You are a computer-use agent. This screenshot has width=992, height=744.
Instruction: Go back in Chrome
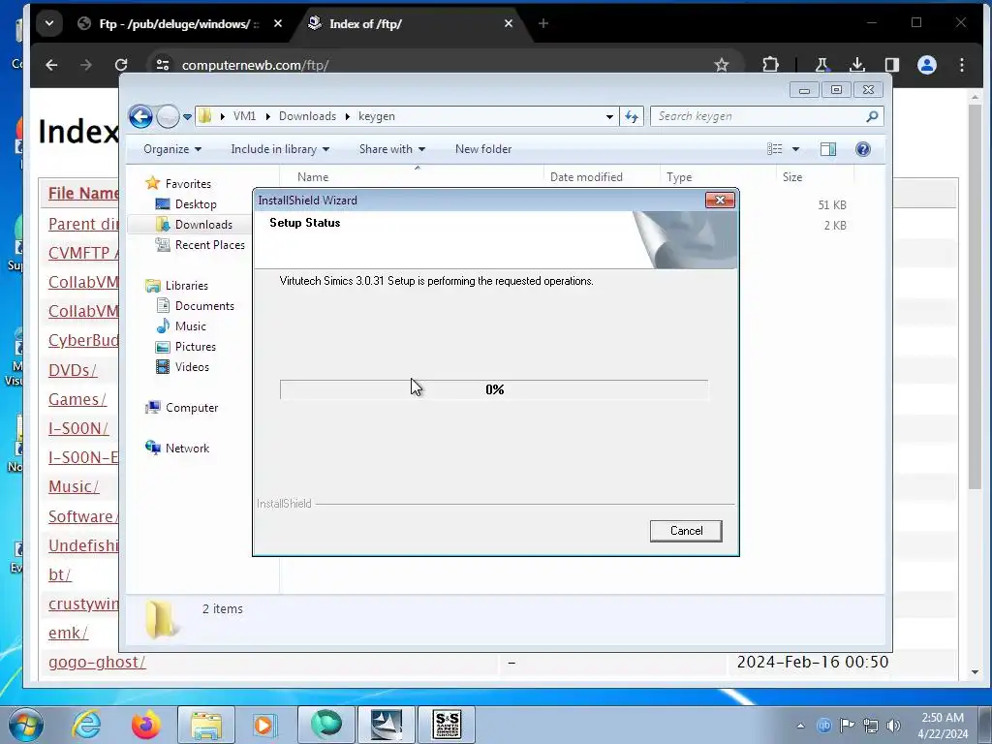(x=52, y=65)
